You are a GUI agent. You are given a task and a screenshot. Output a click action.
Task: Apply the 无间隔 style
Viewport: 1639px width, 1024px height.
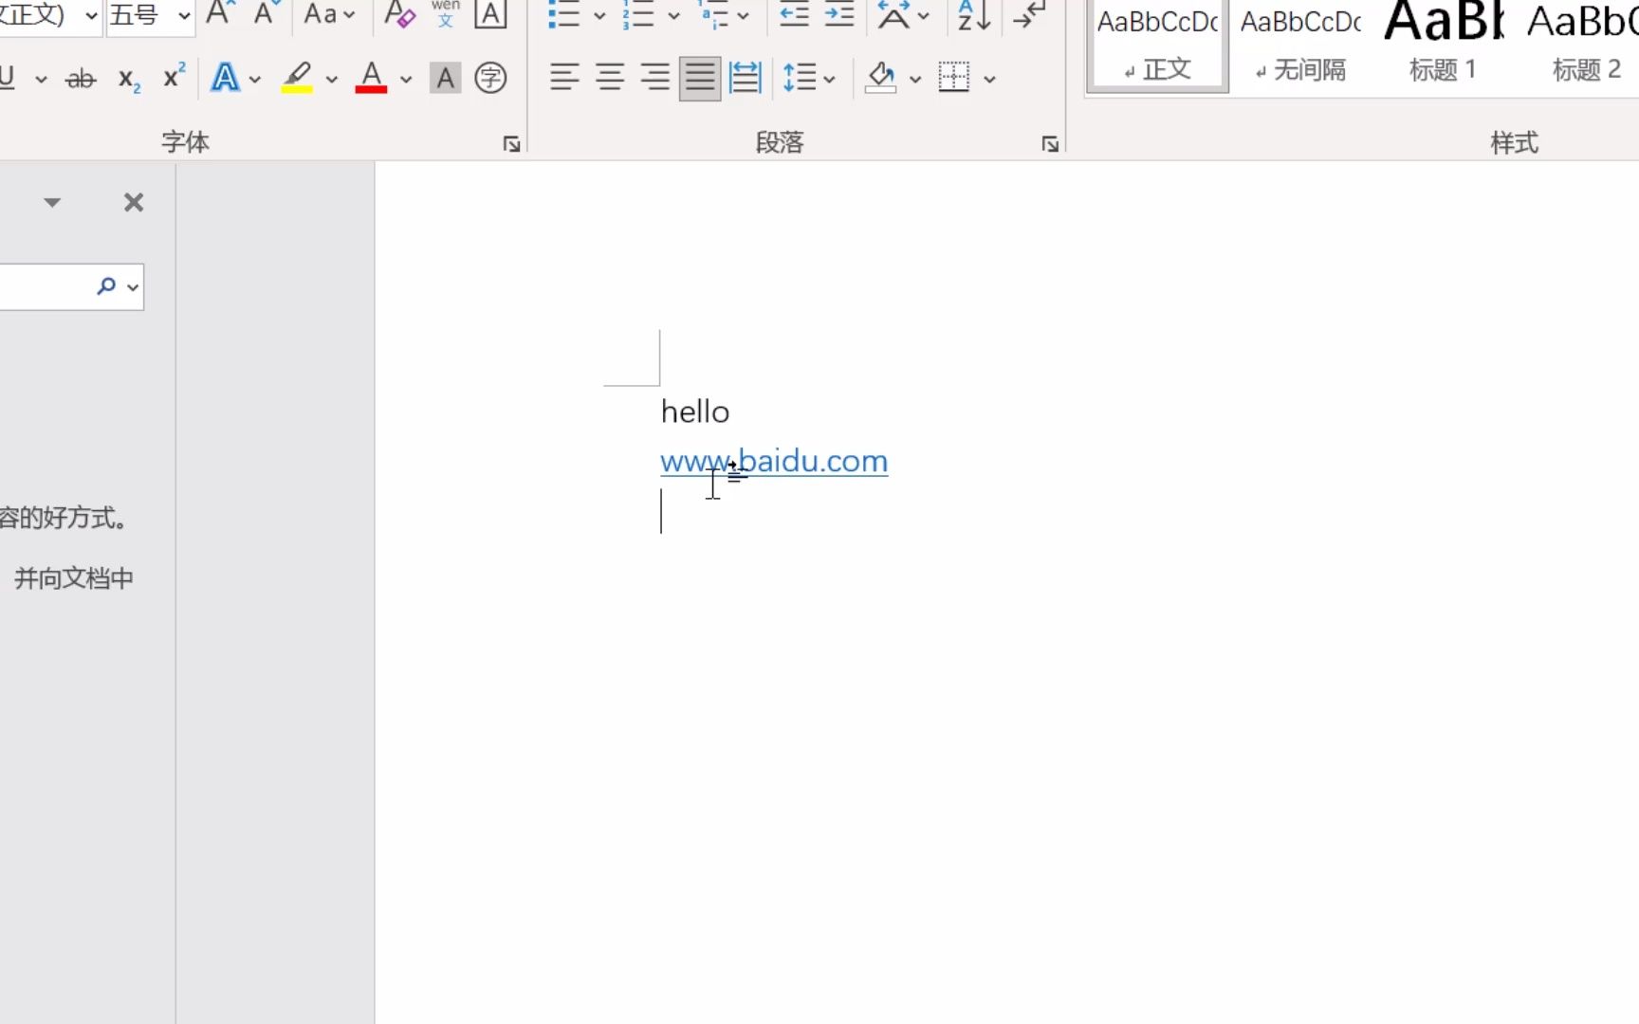click(x=1300, y=45)
